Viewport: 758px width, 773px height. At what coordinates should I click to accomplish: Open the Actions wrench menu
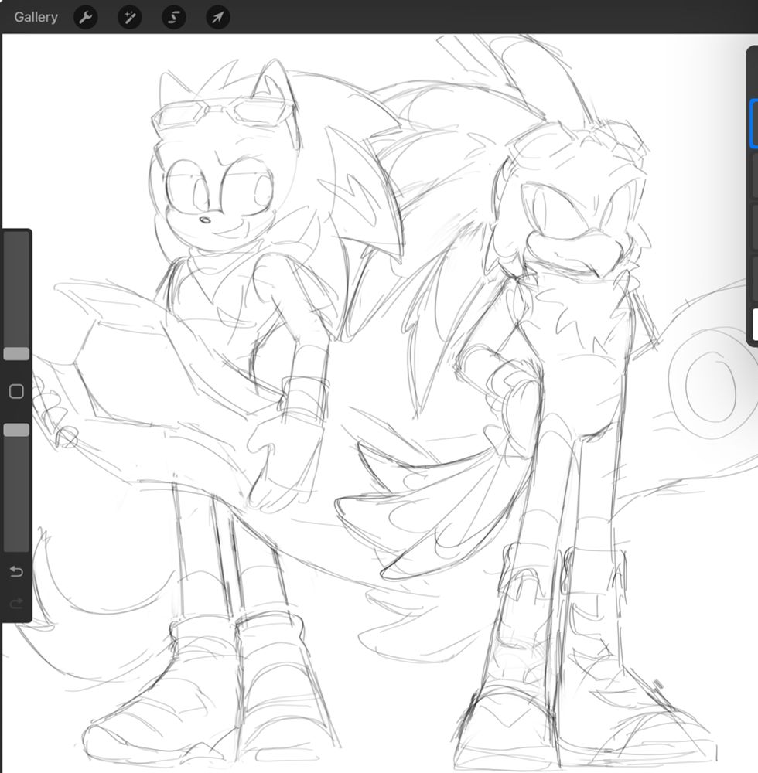pos(86,17)
